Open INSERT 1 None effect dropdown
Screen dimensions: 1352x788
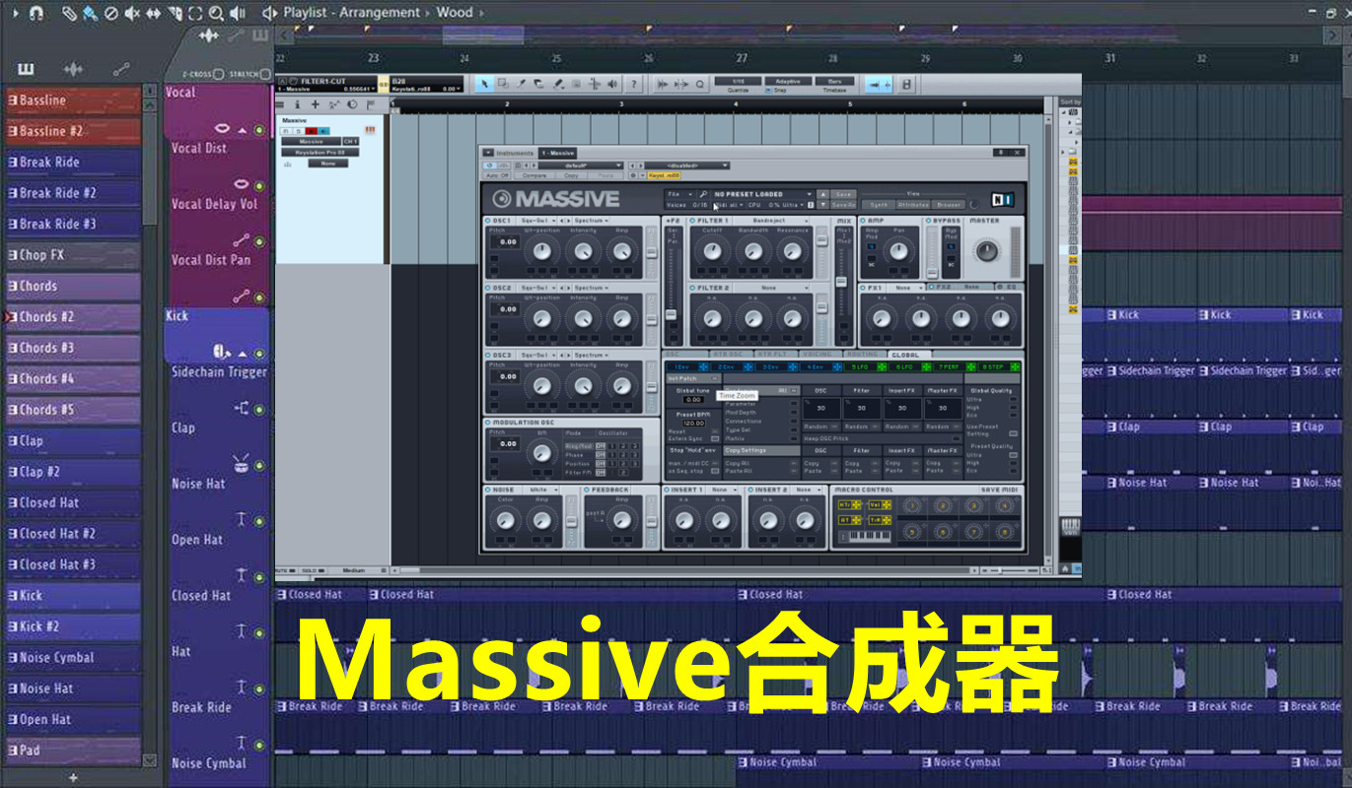723,490
